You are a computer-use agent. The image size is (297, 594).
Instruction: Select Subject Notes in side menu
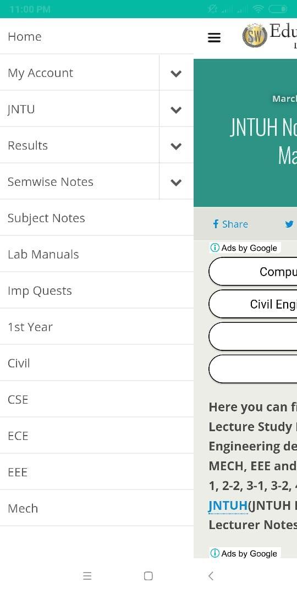click(x=97, y=218)
